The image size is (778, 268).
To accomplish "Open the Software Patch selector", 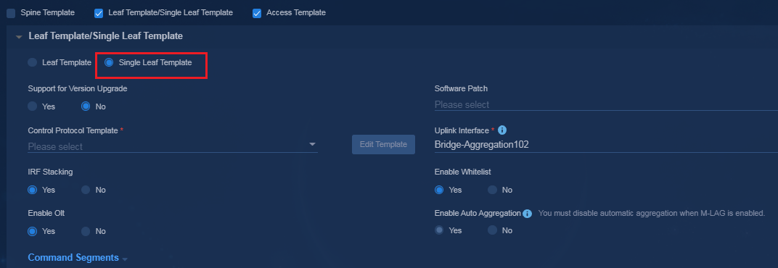I will [x=606, y=104].
